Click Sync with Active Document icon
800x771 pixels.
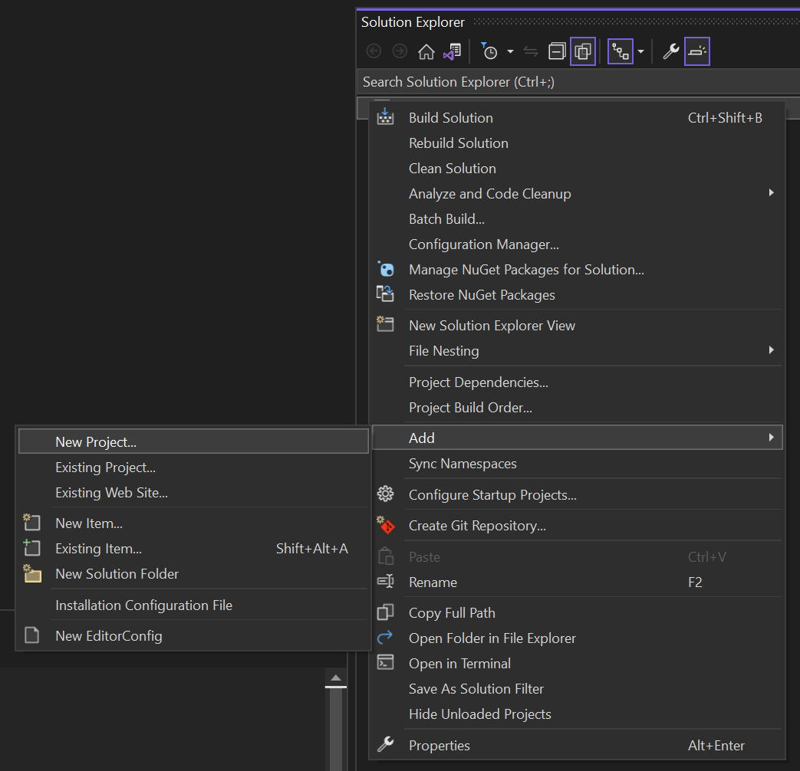click(x=531, y=51)
